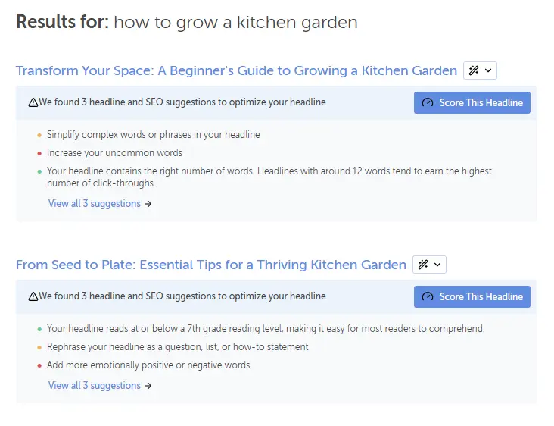Click the arrow after the first View all 3 suggestions
This screenshot has width=554, height=426.
point(148,204)
